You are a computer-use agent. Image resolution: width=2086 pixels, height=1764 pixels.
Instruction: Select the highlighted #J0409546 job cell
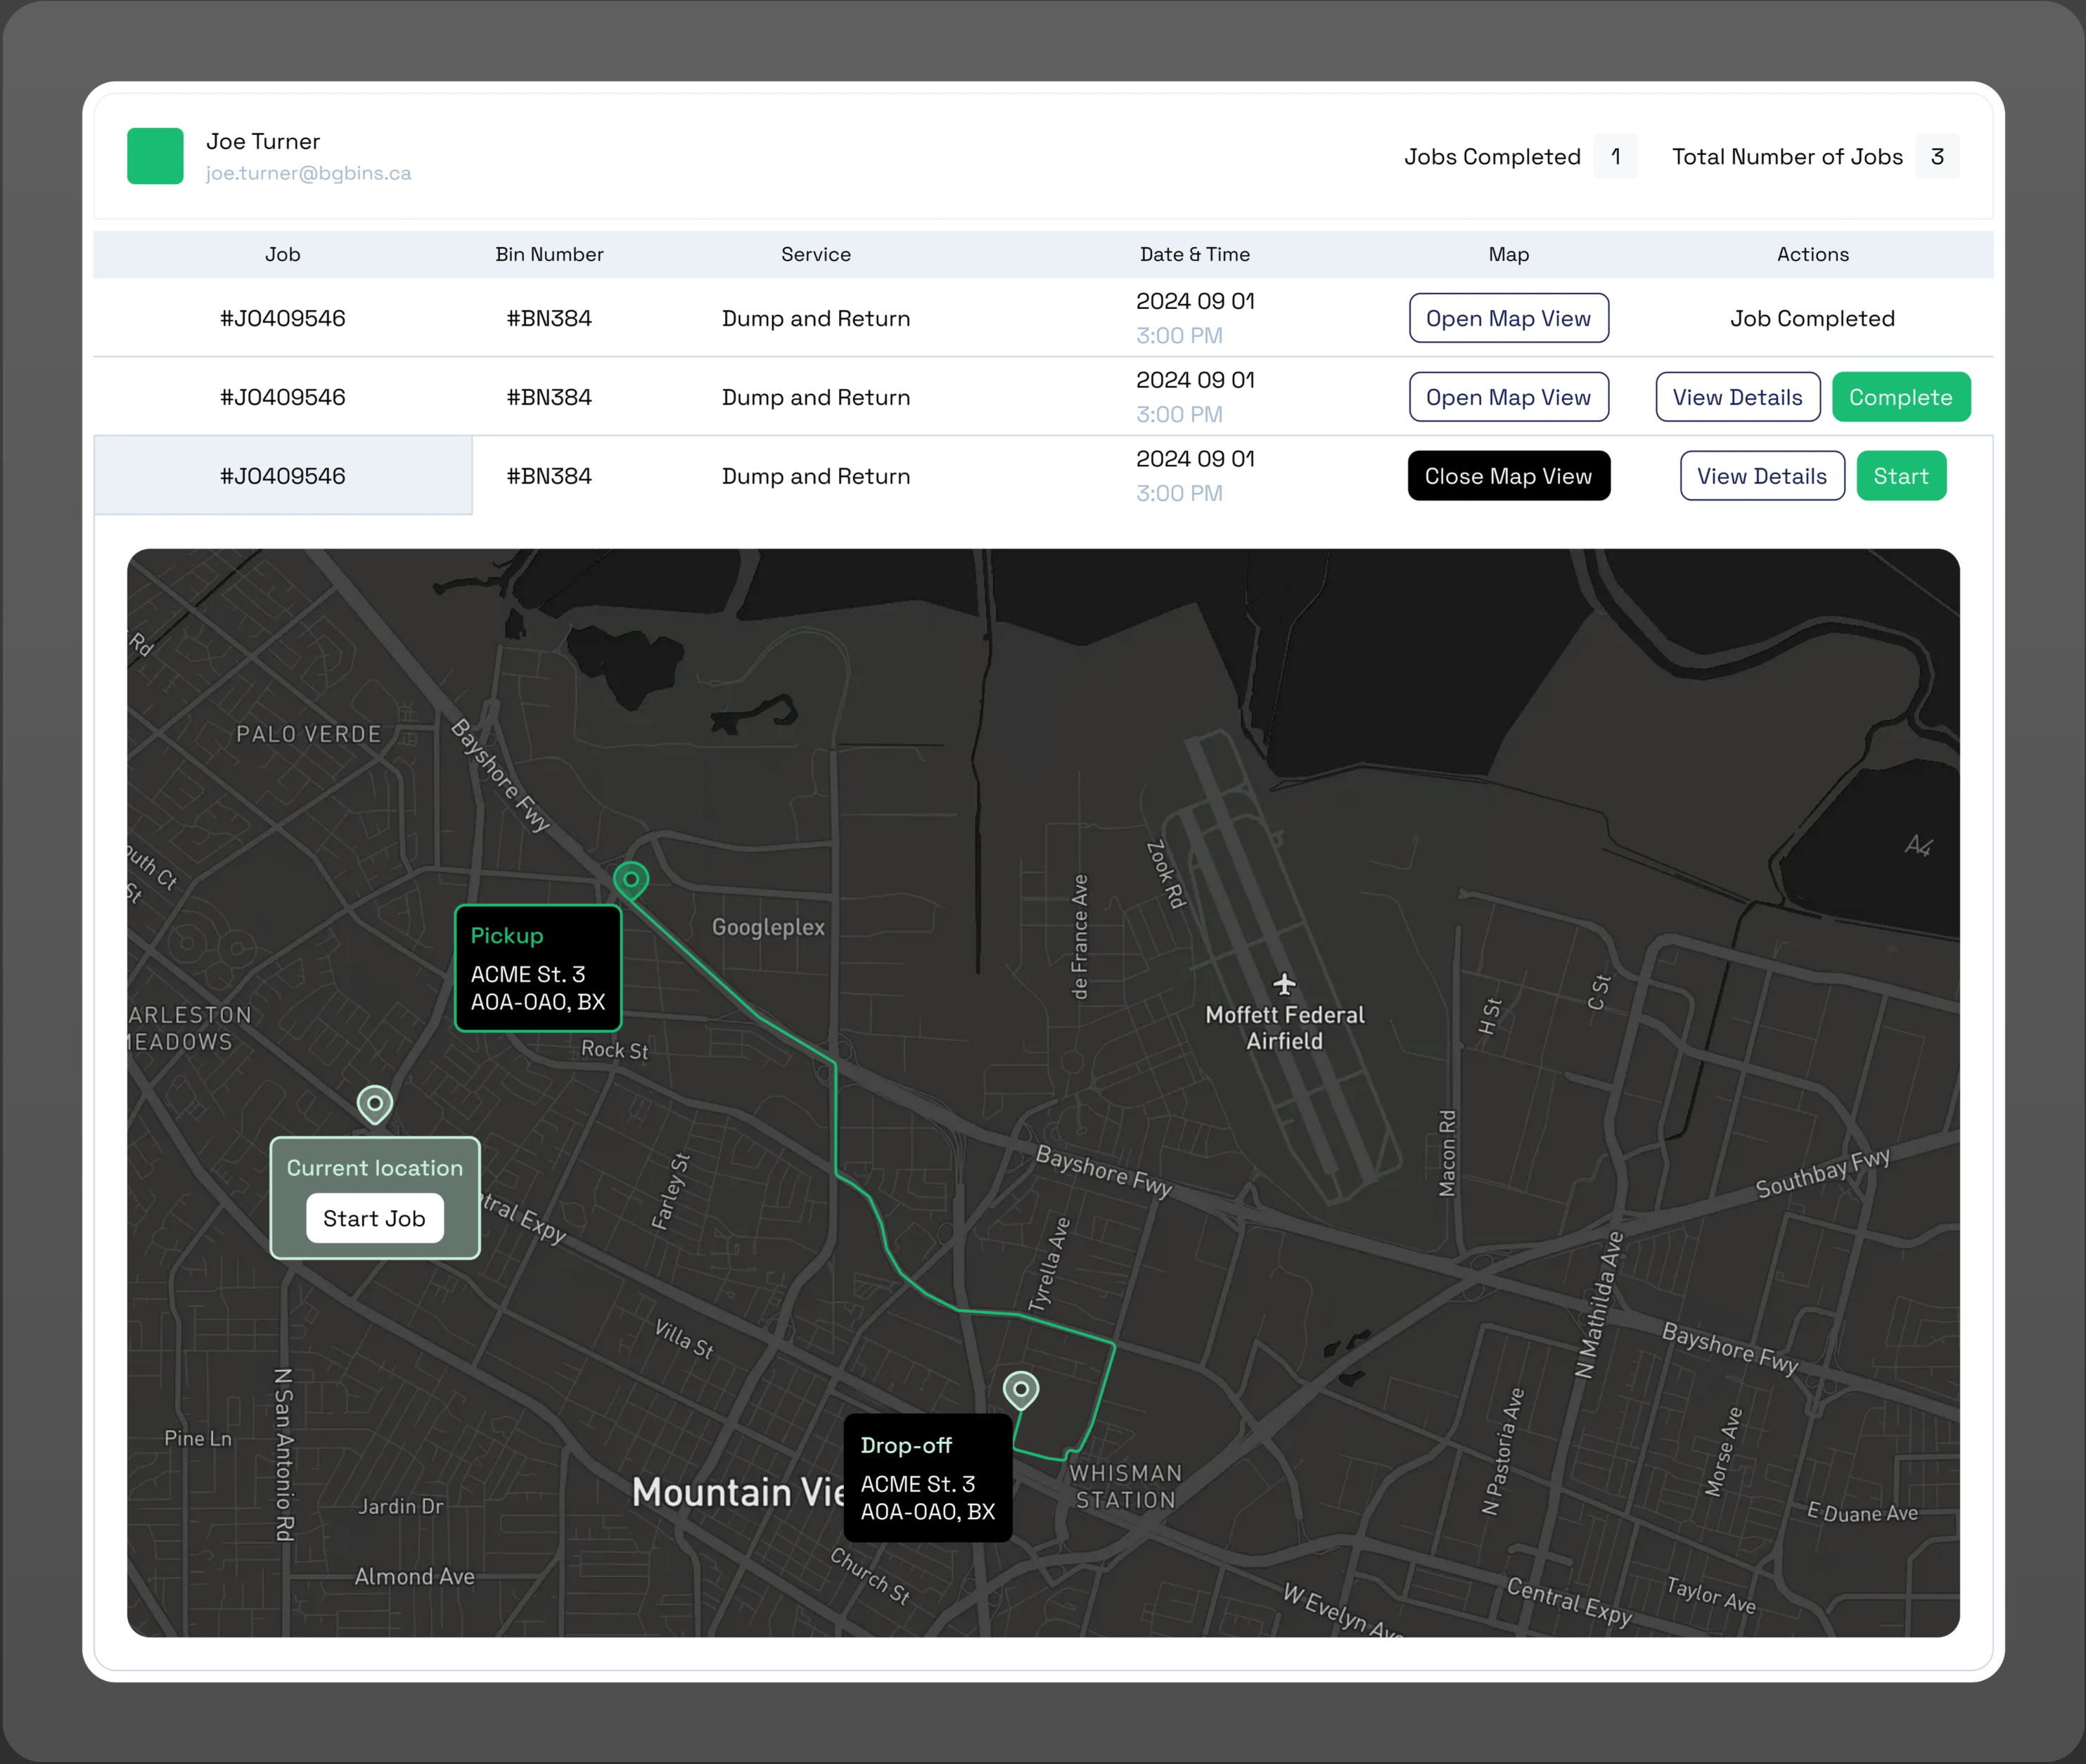(x=283, y=476)
